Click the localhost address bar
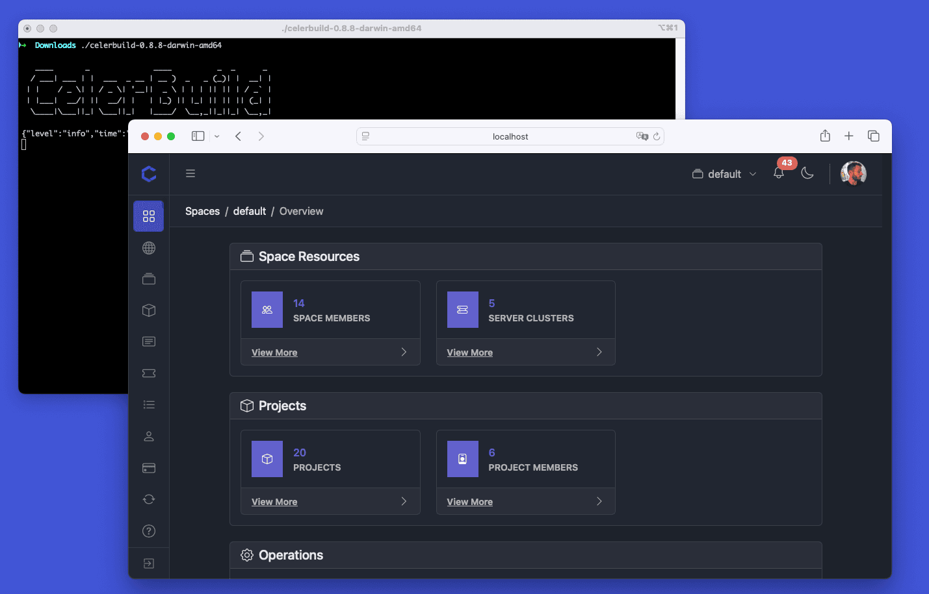 click(510, 136)
